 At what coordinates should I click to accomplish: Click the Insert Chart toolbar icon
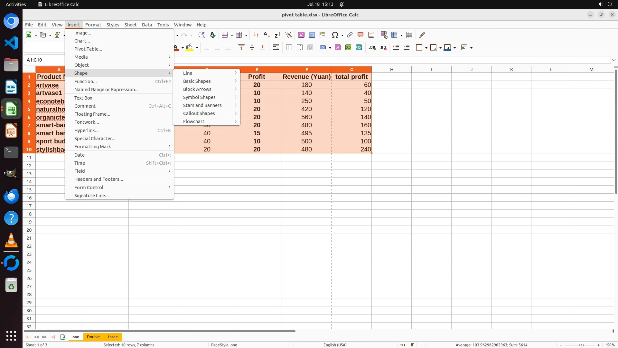(x=312, y=35)
